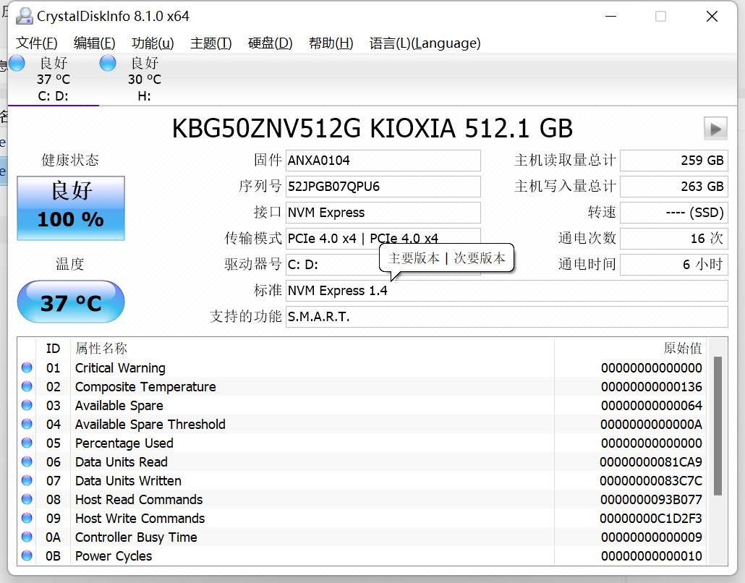This screenshot has width=745, height=583.
Task: Click the forward arrow icon beside the drive name
Action: click(x=715, y=128)
